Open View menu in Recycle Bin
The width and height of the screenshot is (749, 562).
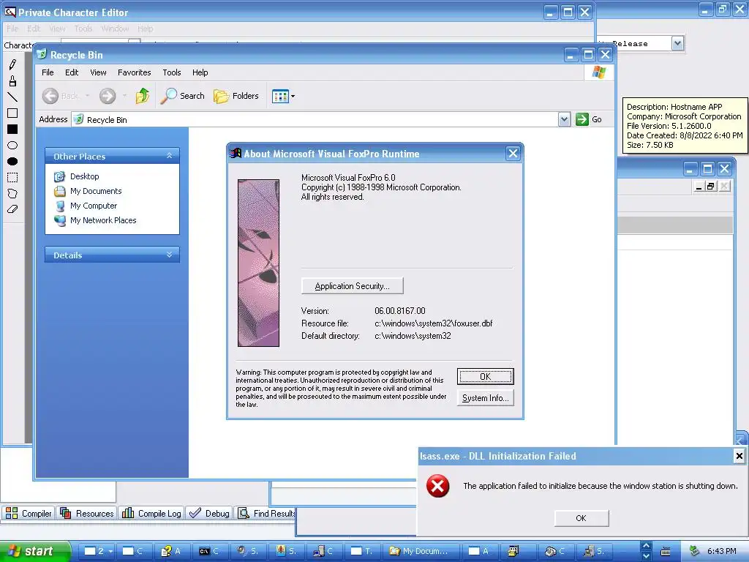point(99,72)
